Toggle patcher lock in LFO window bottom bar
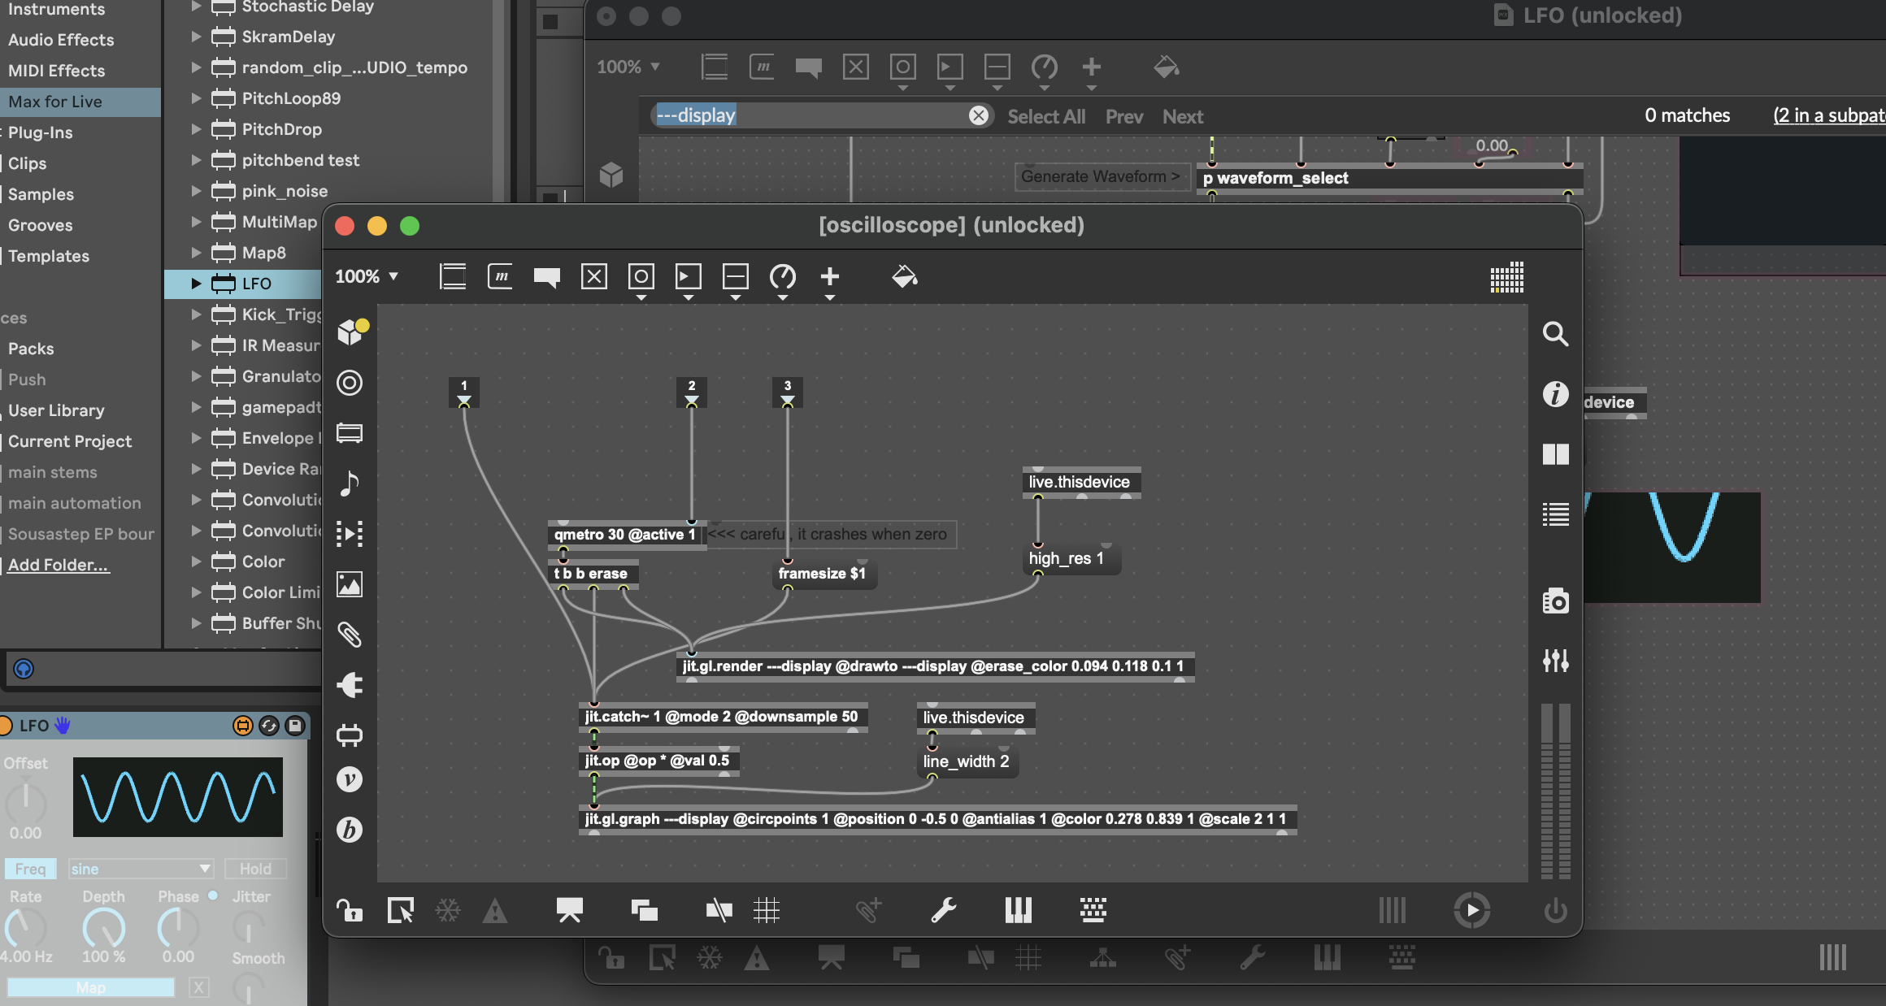 [x=611, y=958]
